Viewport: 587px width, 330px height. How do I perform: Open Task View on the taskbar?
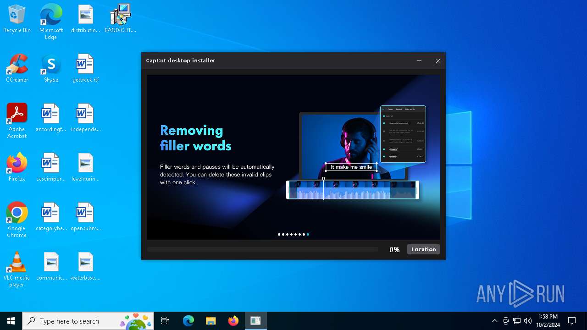[x=165, y=321]
